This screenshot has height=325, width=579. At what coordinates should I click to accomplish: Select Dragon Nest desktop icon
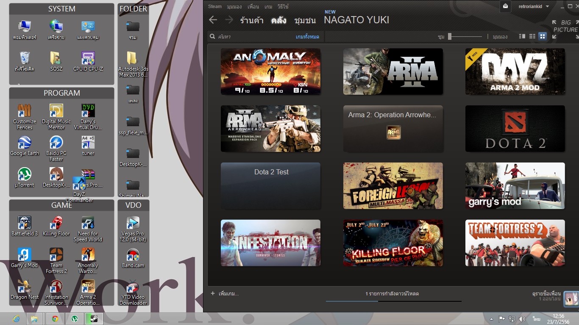(x=25, y=290)
